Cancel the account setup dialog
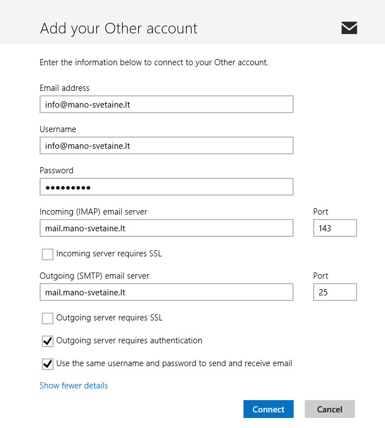This screenshot has width=385, height=428. click(329, 409)
